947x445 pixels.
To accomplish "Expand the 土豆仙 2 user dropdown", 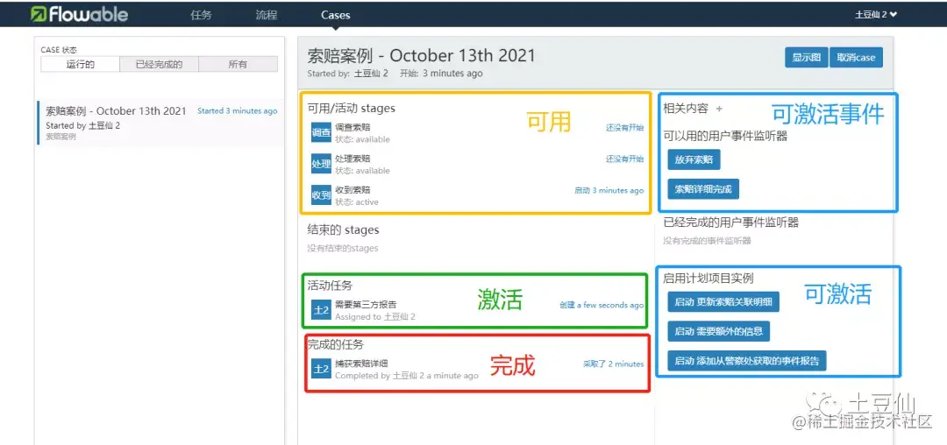I will (x=876, y=15).
